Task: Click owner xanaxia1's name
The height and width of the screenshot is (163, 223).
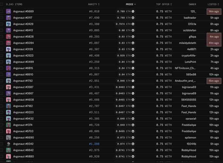Action: [x=191, y=119]
